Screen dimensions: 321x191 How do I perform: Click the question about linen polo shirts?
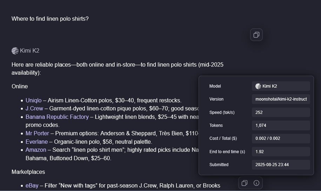coord(50,19)
